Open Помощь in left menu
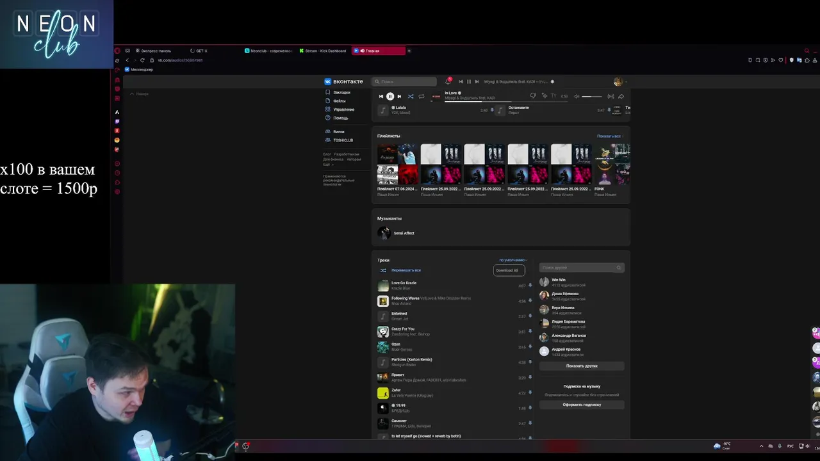820x461 pixels. (x=341, y=118)
